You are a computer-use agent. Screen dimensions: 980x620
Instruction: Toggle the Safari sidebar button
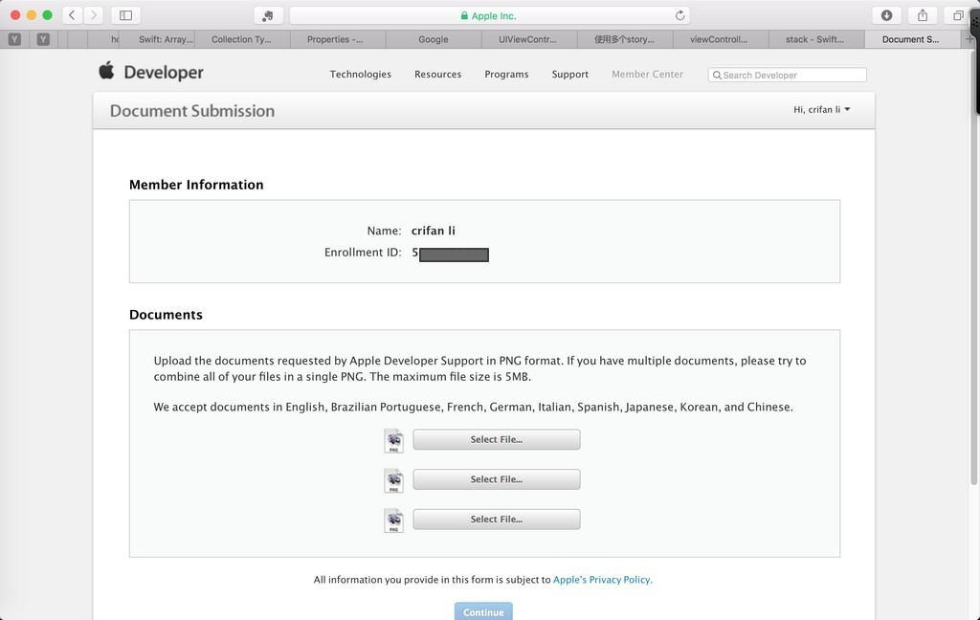(125, 15)
